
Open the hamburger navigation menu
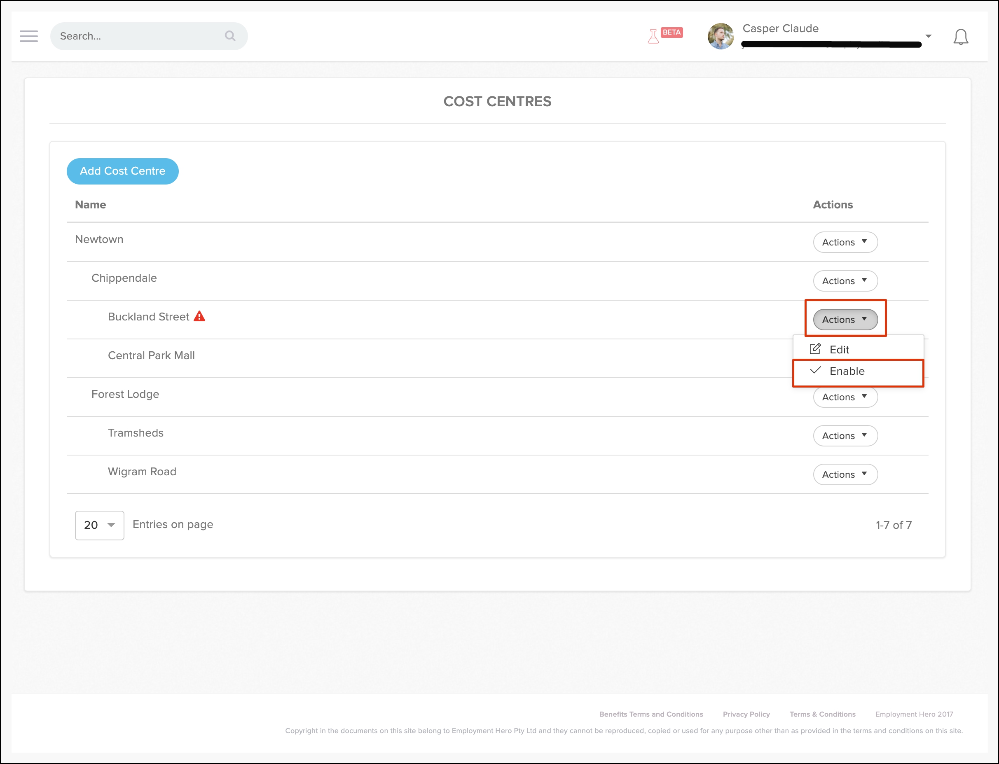tap(29, 36)
